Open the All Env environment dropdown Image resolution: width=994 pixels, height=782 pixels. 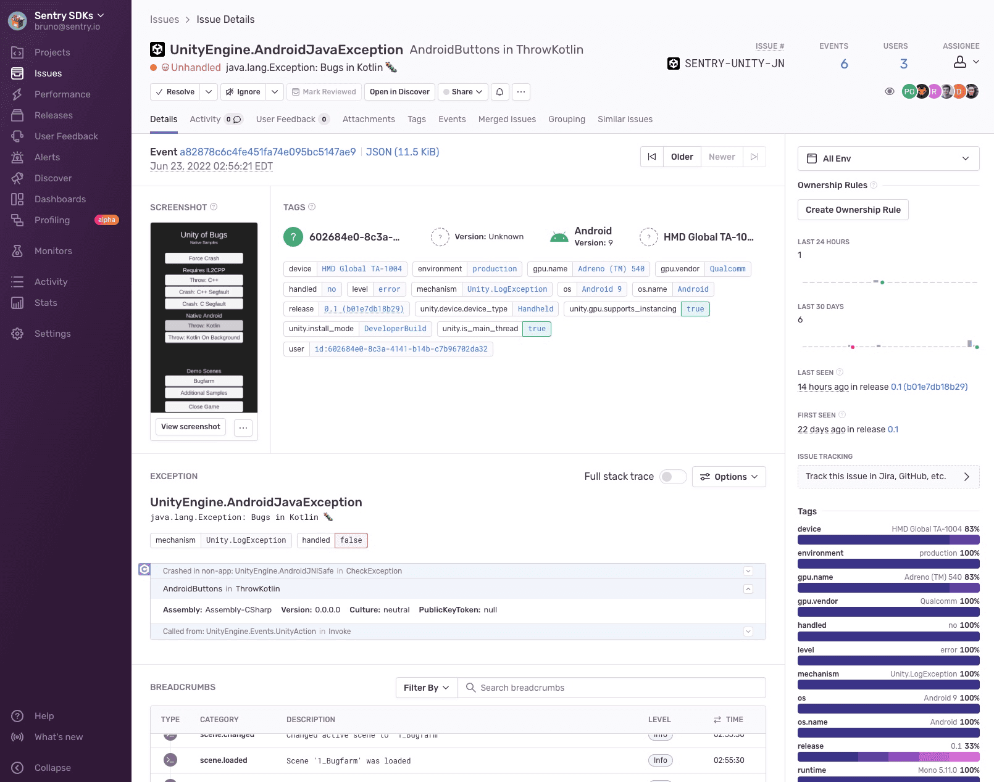point(888,158)
